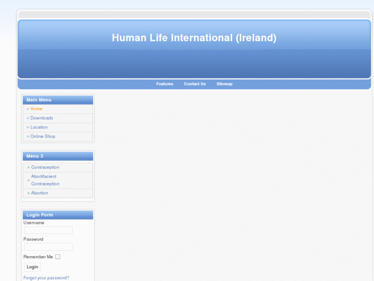The height and width of the screenshot is (281, 374).
Task: Focus the Password input field
Action: click(x=48, y=247)
